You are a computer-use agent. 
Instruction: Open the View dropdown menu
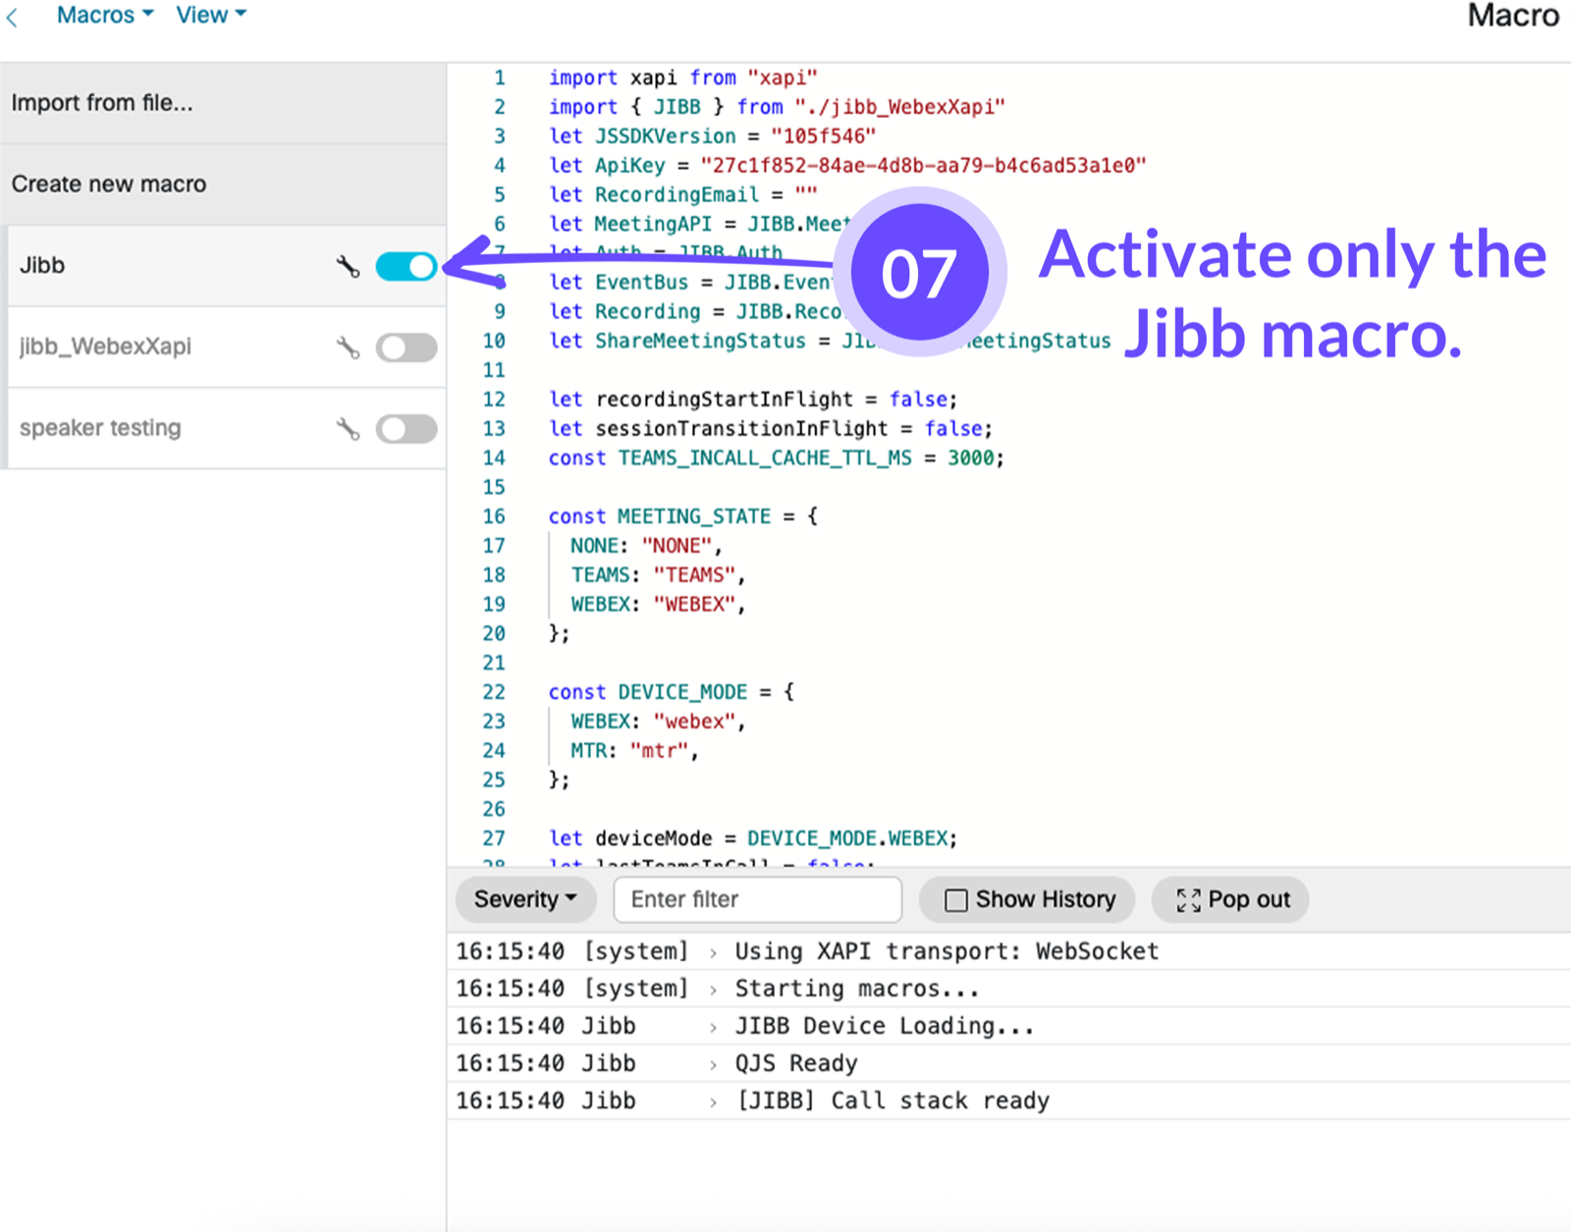pos(211,15)
